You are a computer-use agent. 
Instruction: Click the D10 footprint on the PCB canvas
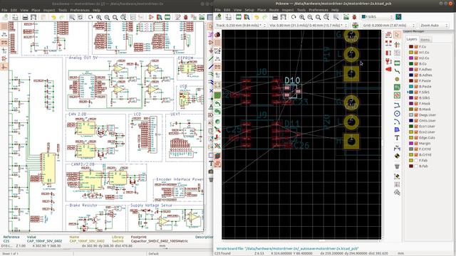point(291,91)
